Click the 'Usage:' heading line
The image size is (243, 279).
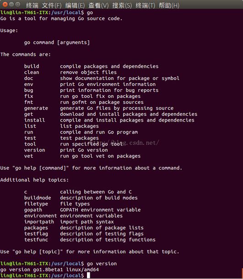tap(9, 31)
